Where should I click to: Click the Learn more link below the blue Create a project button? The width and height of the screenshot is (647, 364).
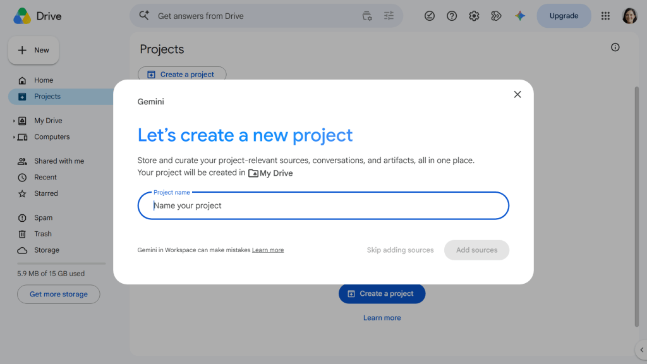click(382, 318)
